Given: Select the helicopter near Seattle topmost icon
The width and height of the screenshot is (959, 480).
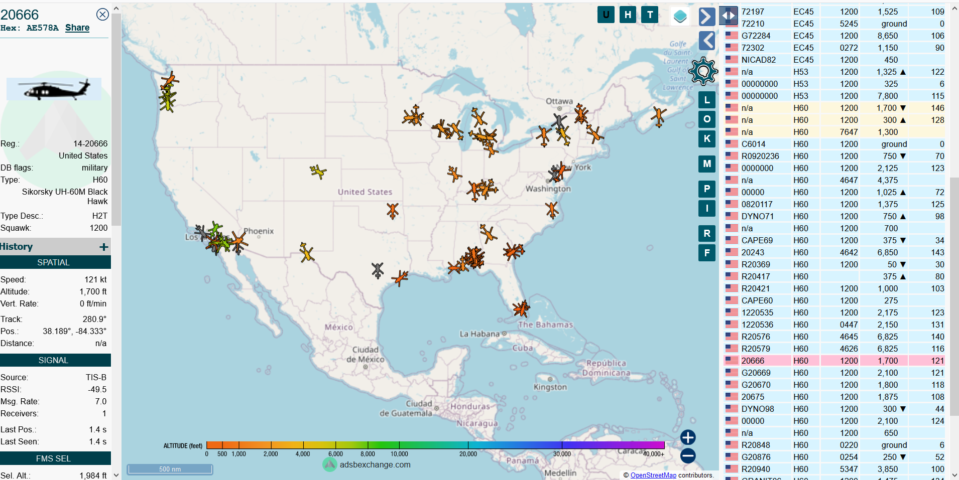Looking at the screenshot, I should click(x=170, y=79).
